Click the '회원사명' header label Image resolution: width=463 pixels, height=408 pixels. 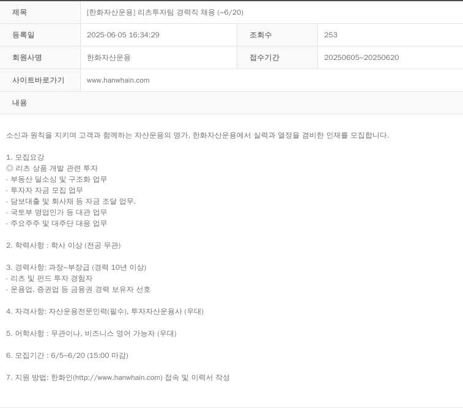coord(27,57)
